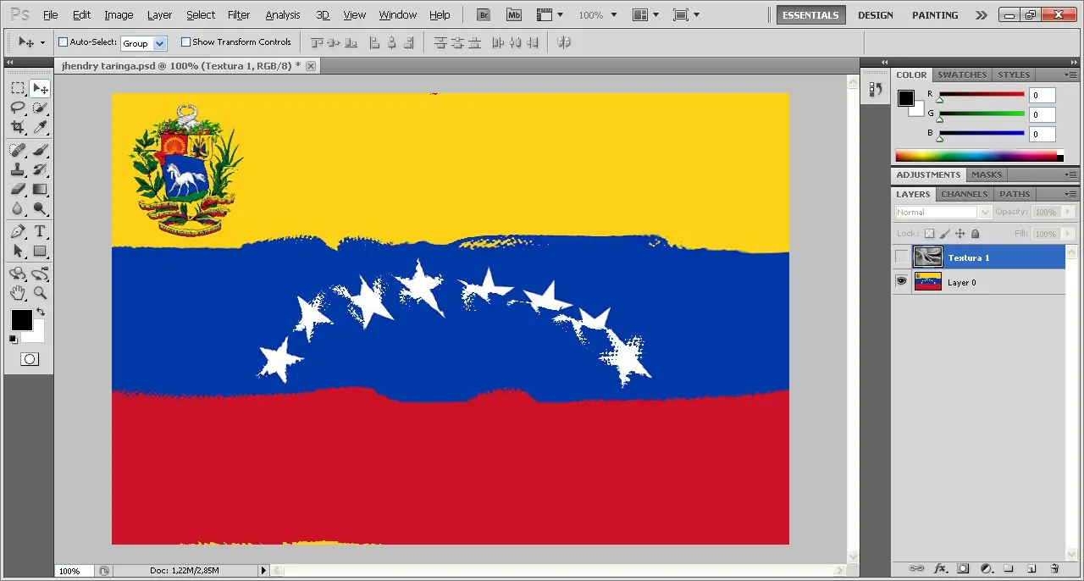
Task: Select the Spot Healing Brush tool
Action: coord(18,150)
